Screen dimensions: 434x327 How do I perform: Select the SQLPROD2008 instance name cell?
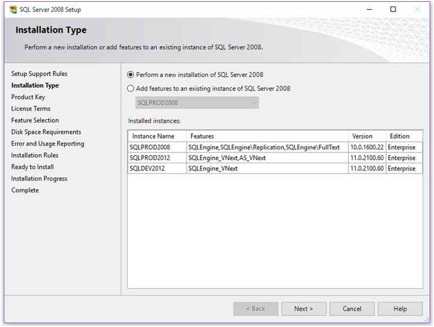(157, 147)
